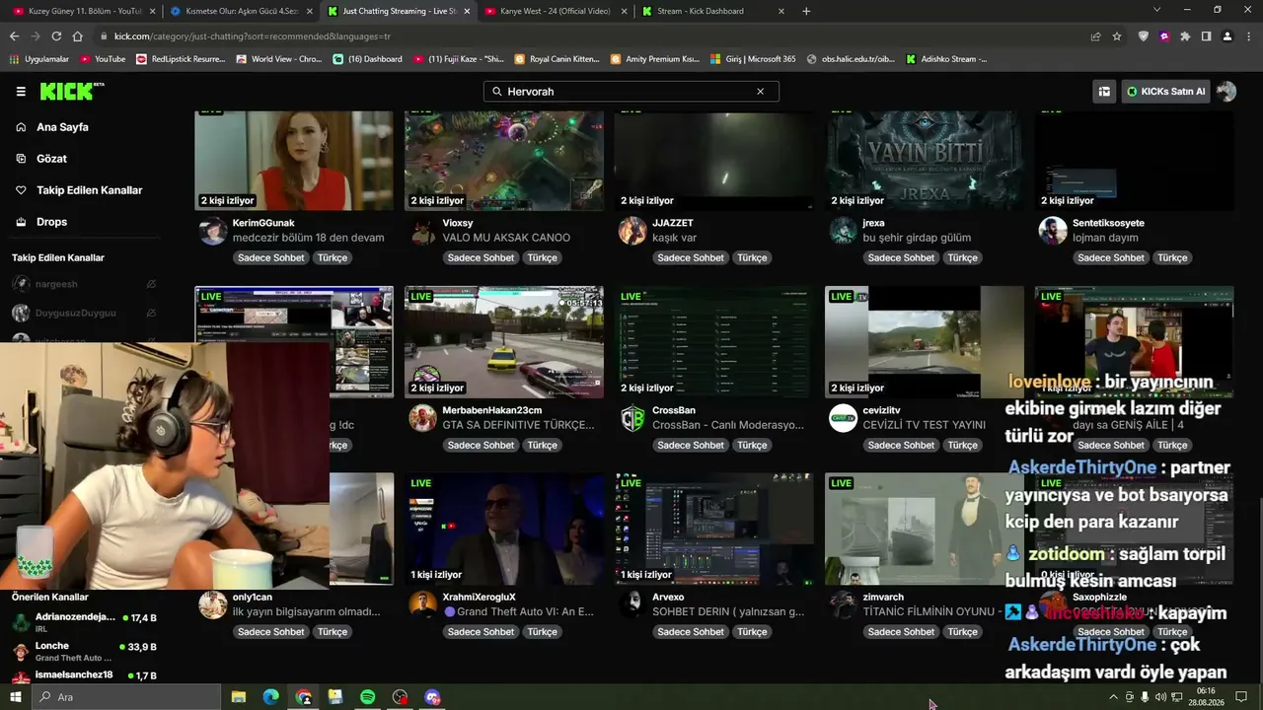Click the KICKs Satın Al button
1263x710 pixels.
click(1165, 92)
